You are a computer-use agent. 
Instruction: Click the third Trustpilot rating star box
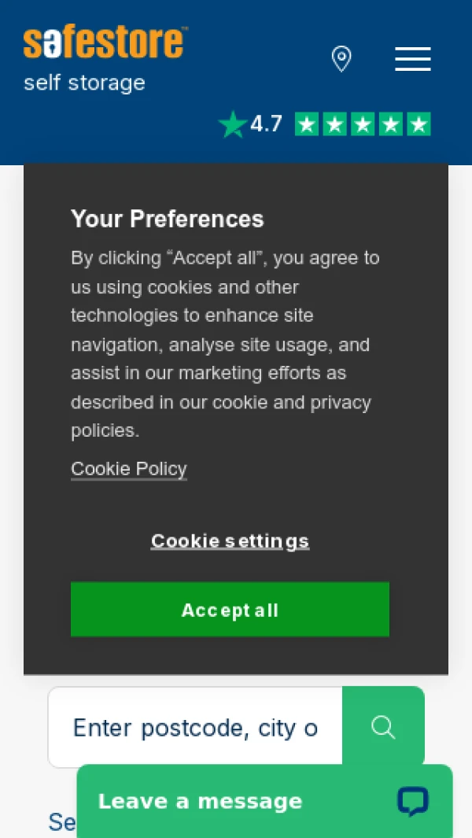point(363,124)
